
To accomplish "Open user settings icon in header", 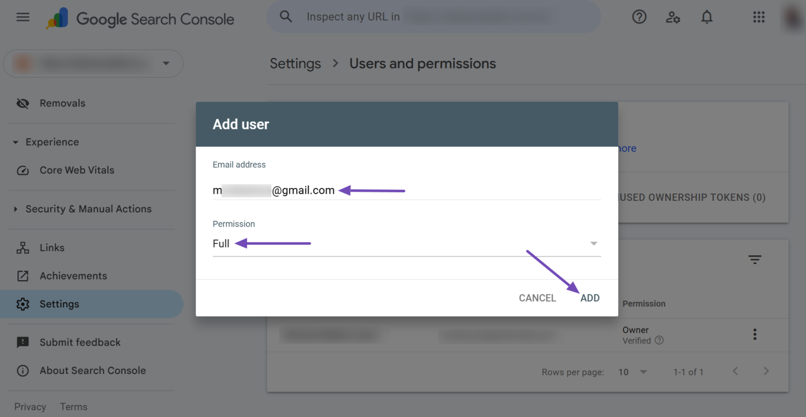I will pos(673,17).
